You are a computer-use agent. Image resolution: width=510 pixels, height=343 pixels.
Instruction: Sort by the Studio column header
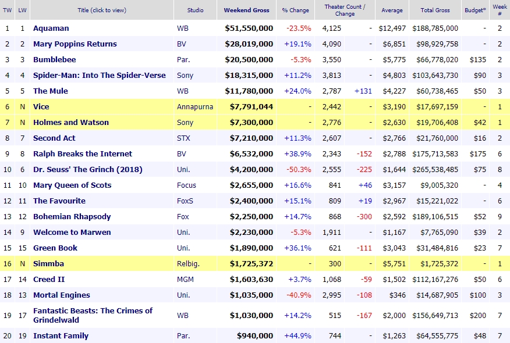pyautogui.click(x=195, y=10)
